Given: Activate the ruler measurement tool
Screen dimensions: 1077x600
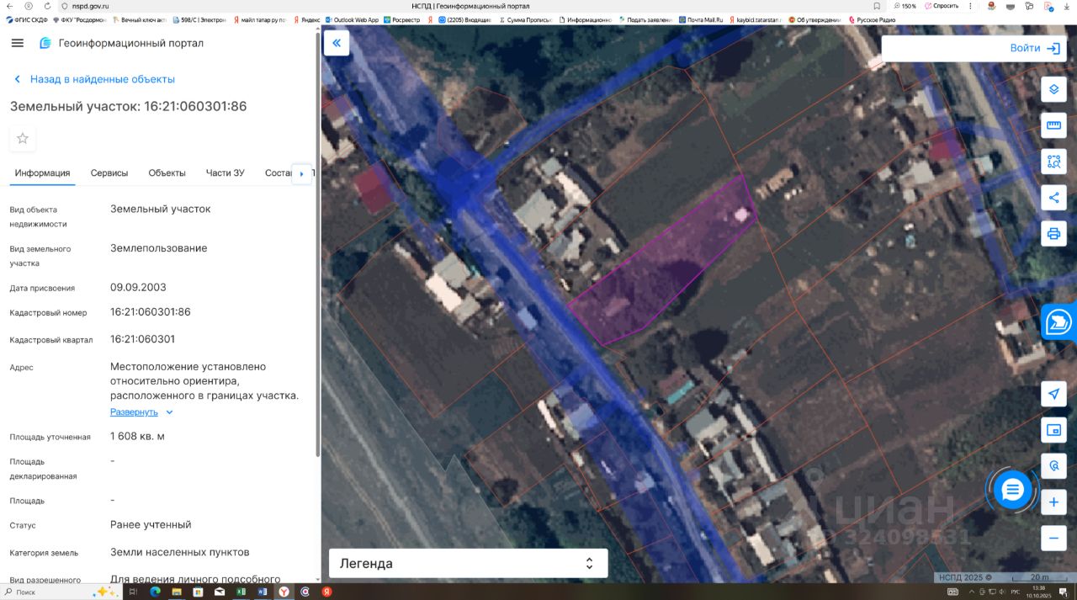Looking at the screenshot, I should pos(1053,125).
